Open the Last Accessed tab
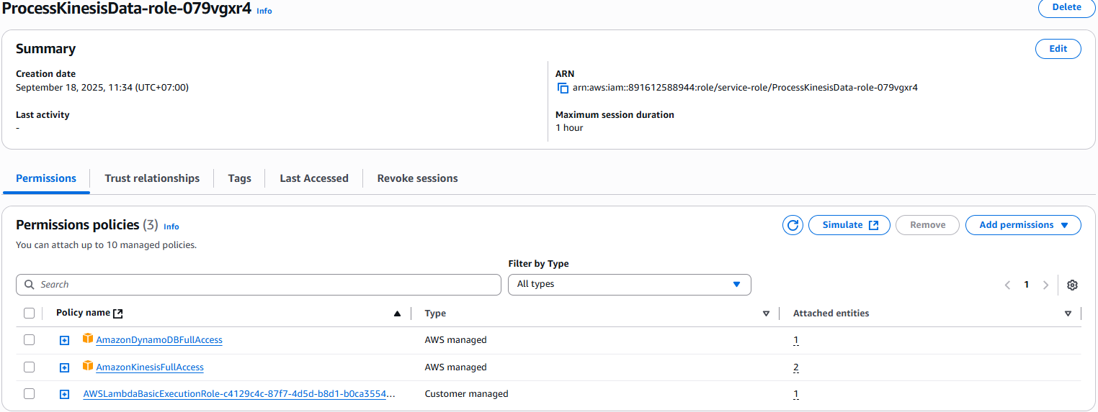Viewport: 1098px width, 412px height. pos(313,178)
